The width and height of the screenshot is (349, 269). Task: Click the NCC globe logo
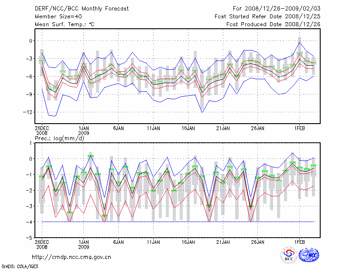309,255
